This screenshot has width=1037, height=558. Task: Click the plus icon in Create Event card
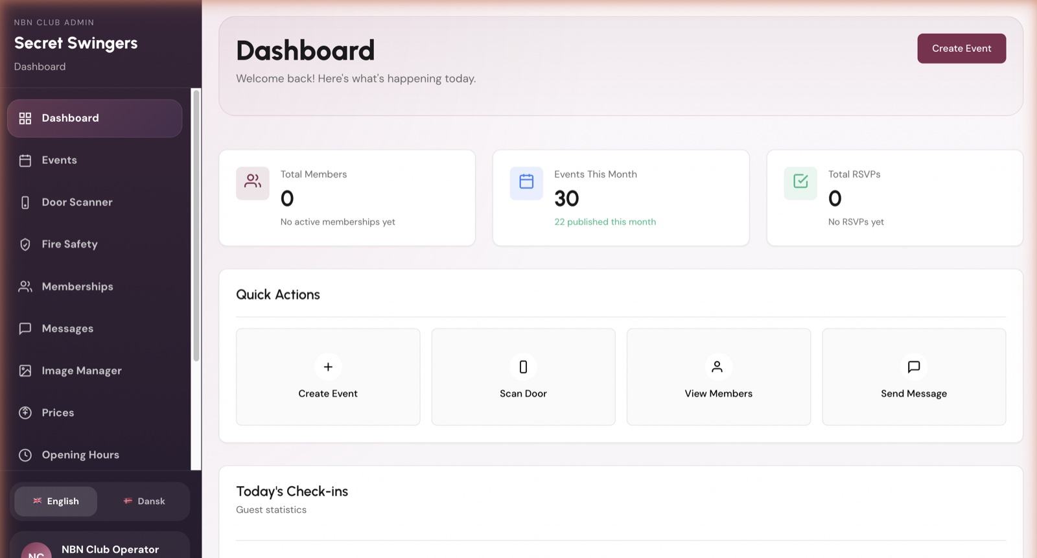click(x=328, y=367)
